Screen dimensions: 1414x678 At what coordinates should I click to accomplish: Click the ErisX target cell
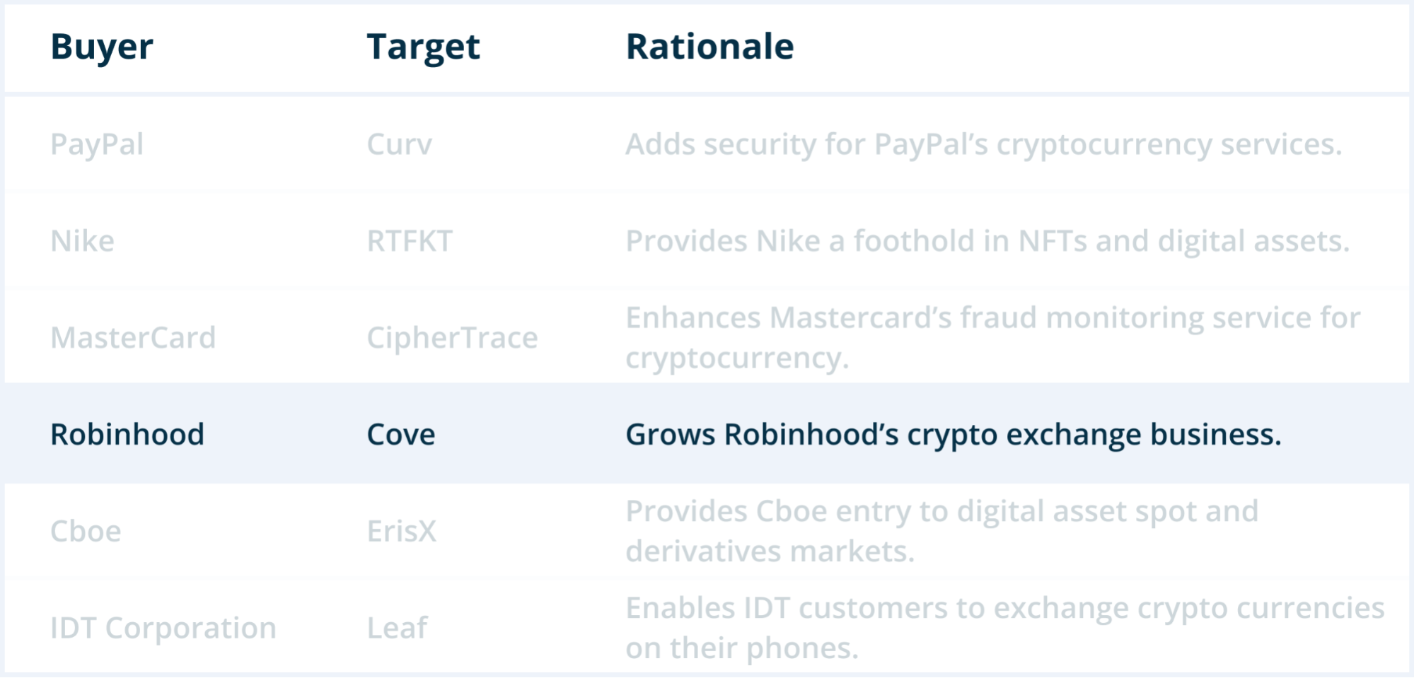pyautogui.click(x=401, y=532)
